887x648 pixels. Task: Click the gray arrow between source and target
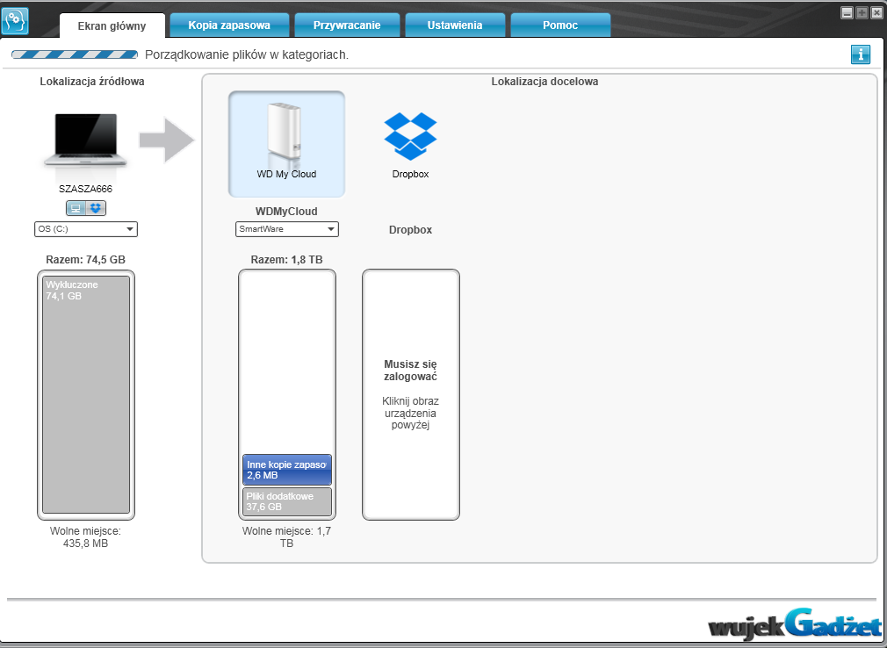(167, 138)
